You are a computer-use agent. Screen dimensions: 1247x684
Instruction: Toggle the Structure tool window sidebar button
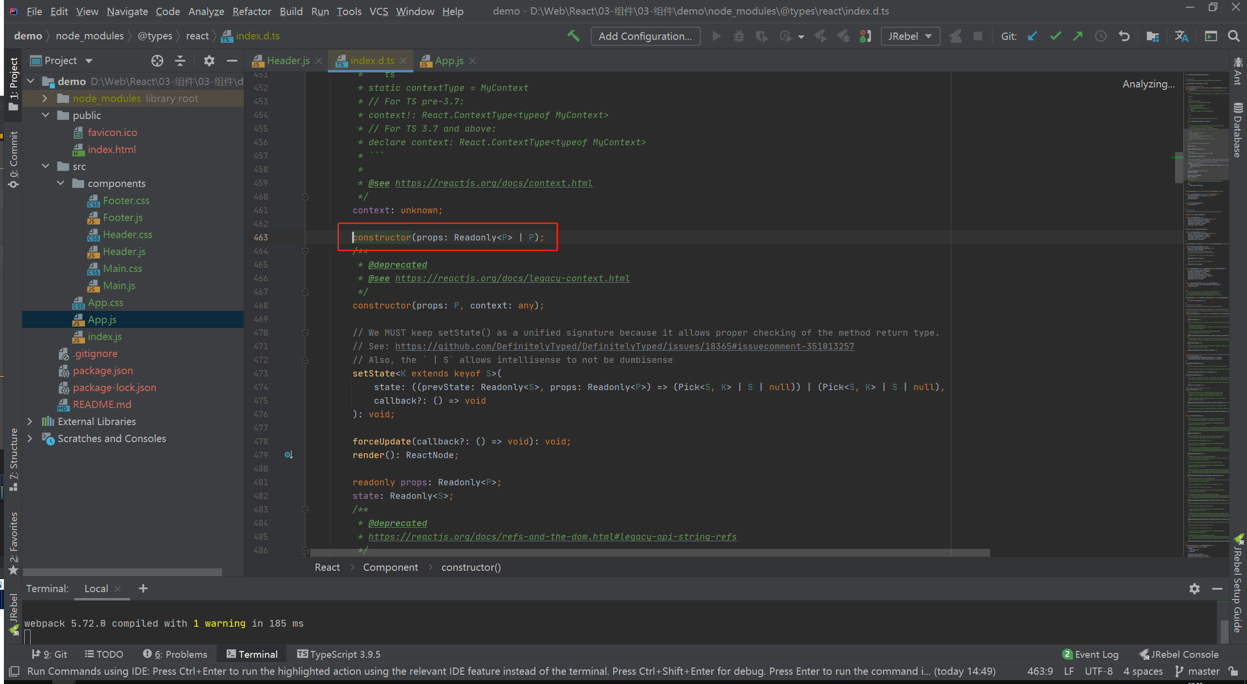coord(14,460)
